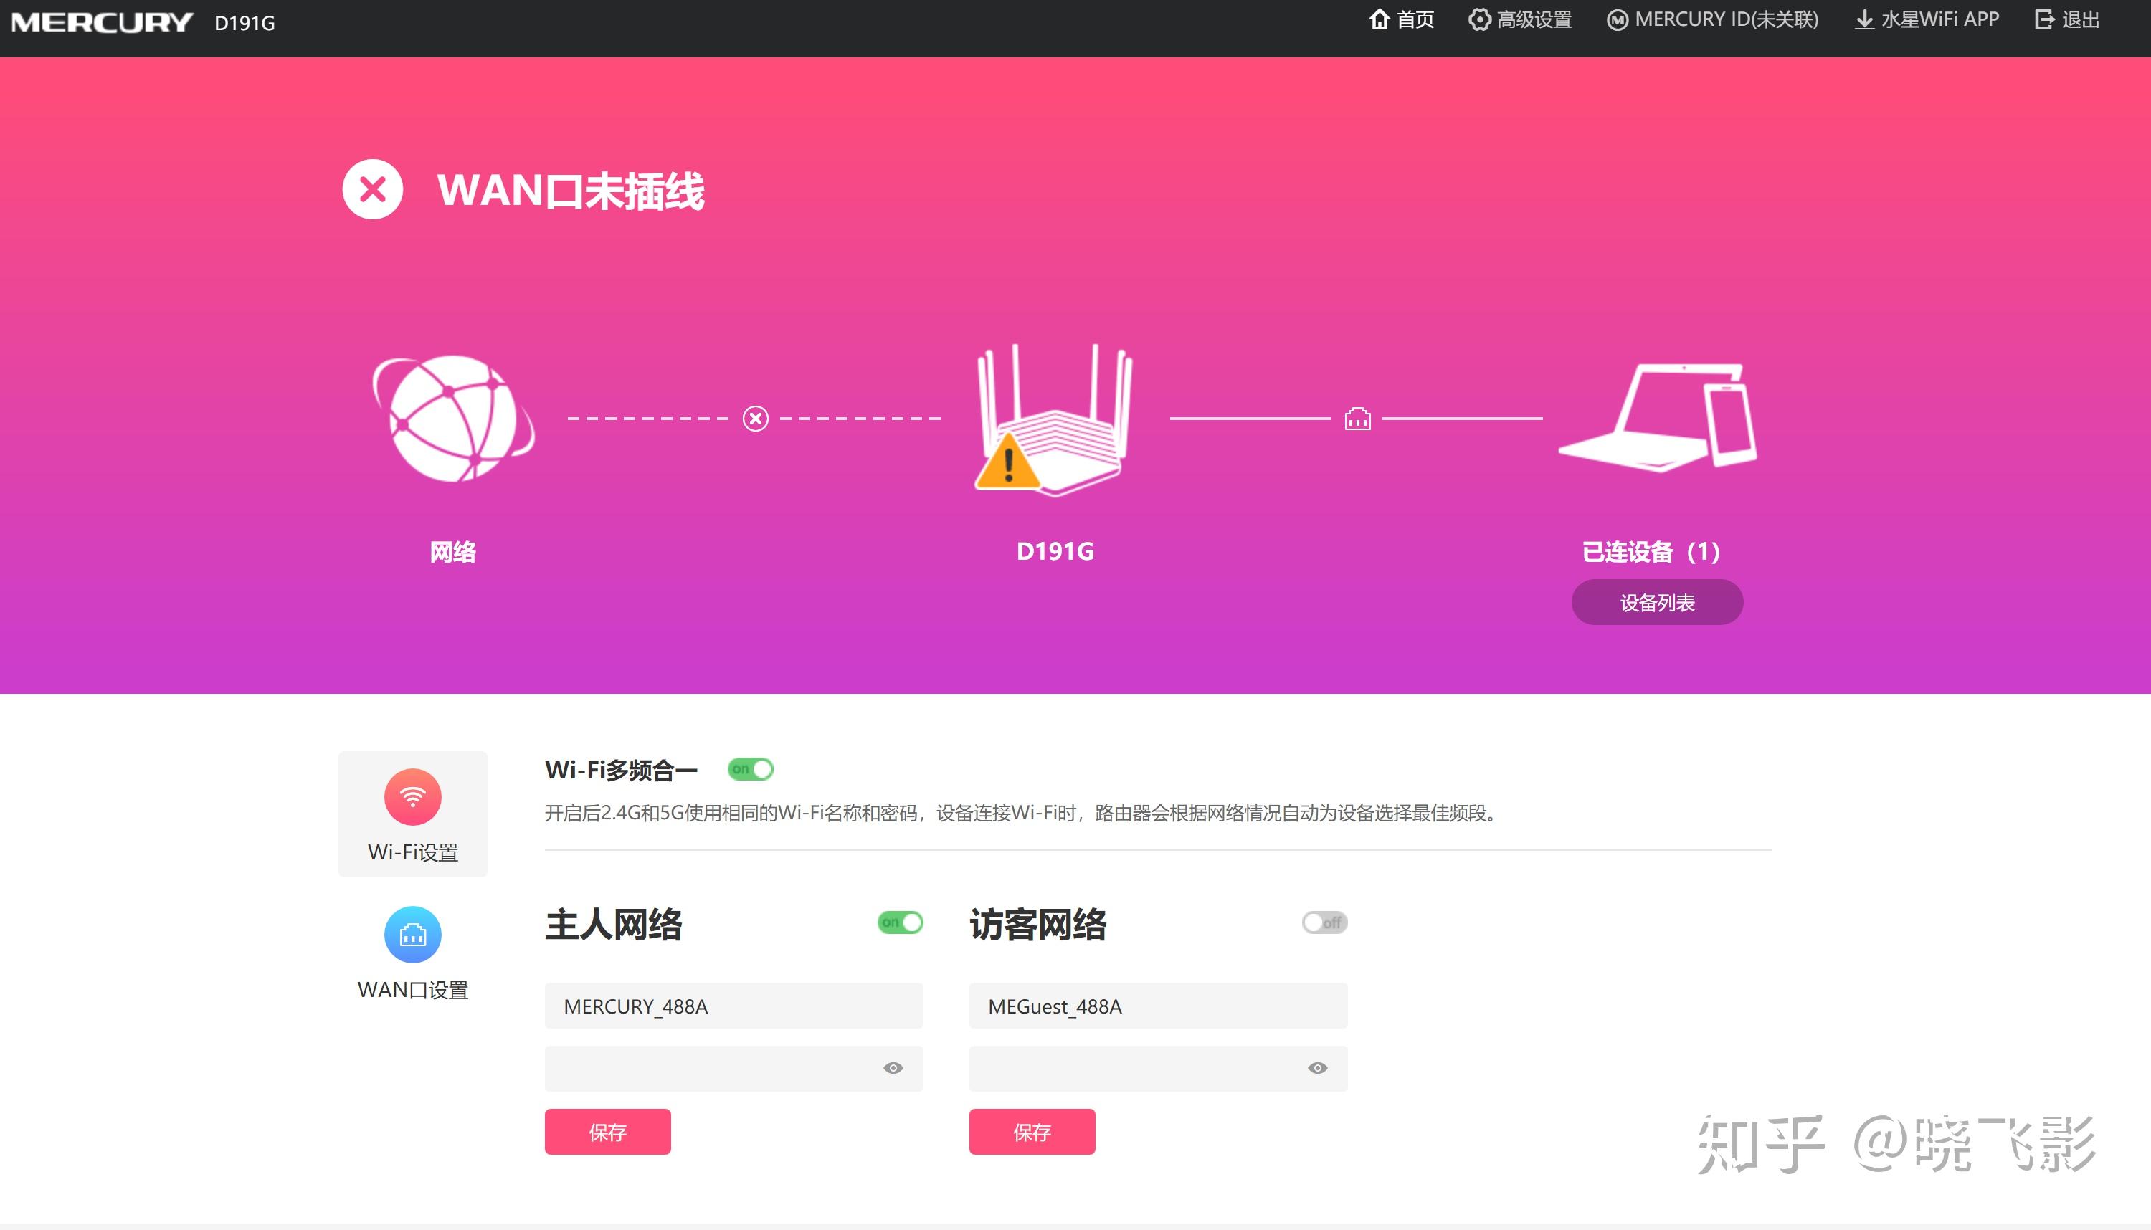Click the LAN port icon on connection line
This screenshot has width=2151, height=1230.
(1358, 418)
